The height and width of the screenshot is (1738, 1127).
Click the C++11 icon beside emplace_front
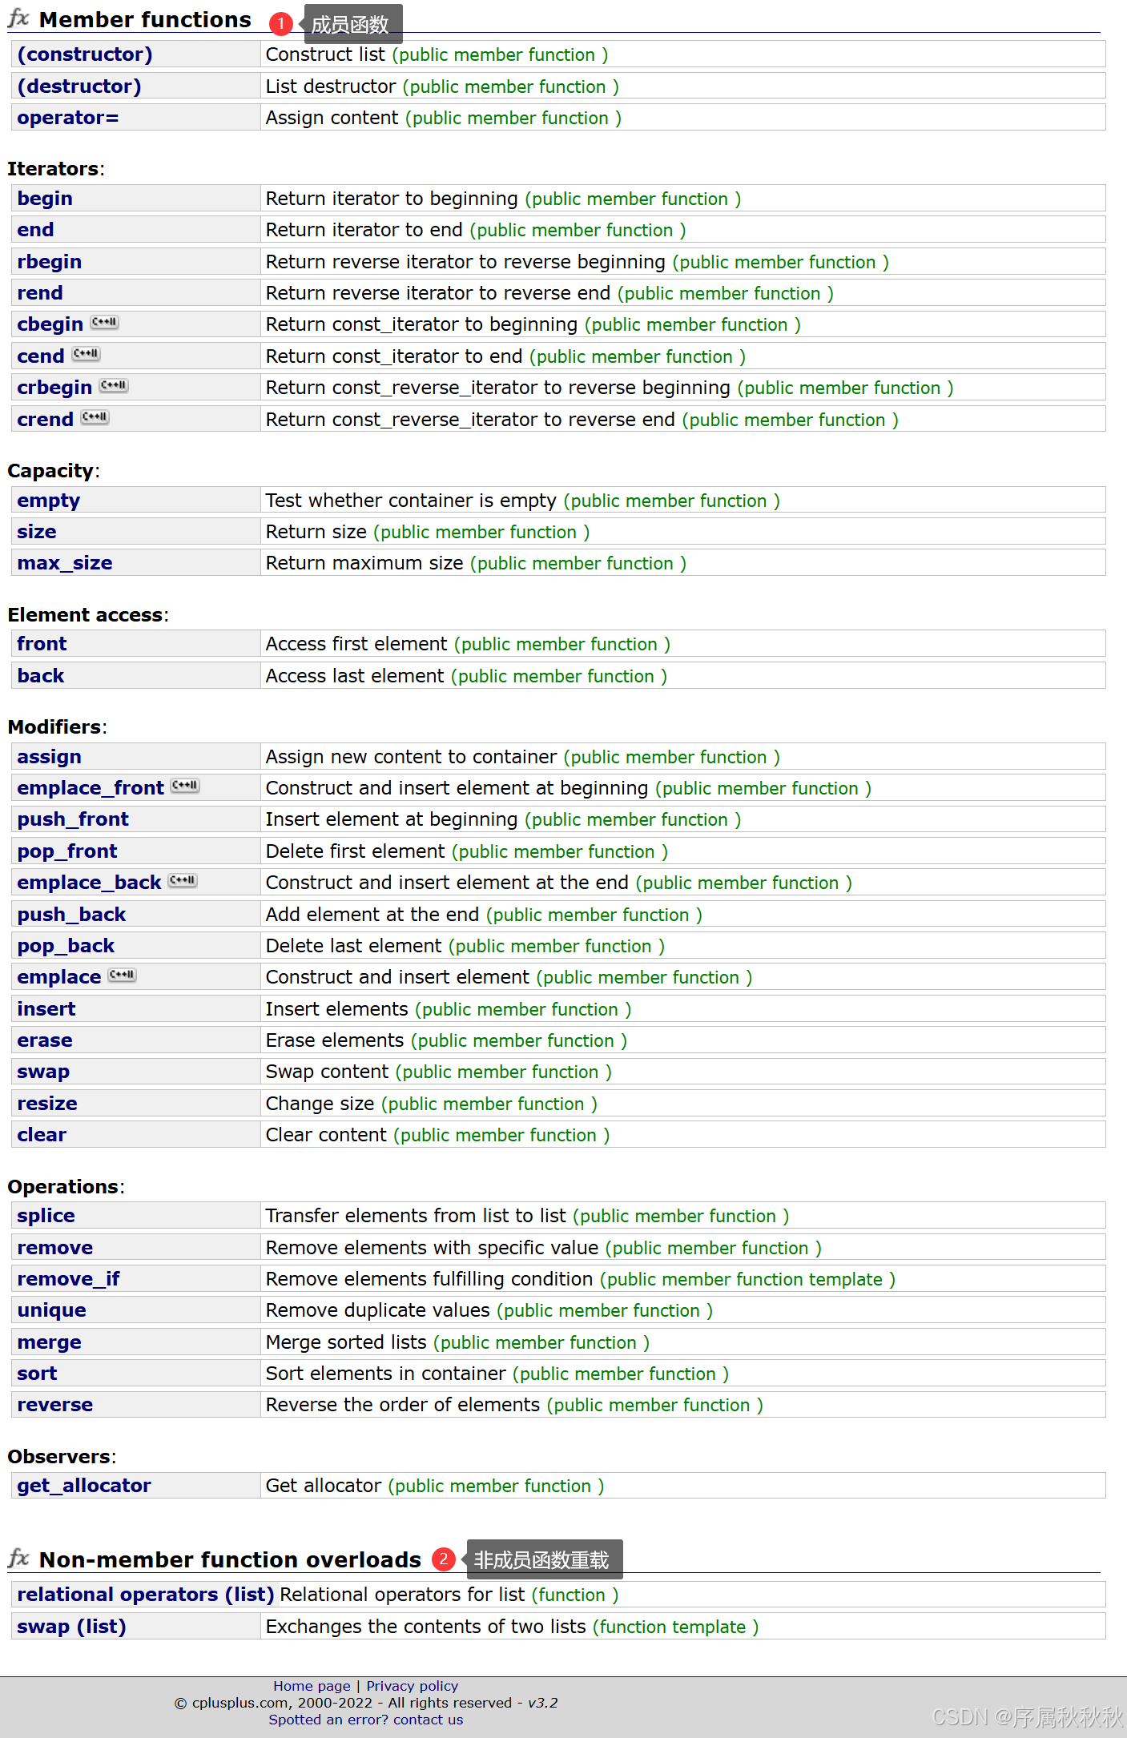(x=185, y=787)
